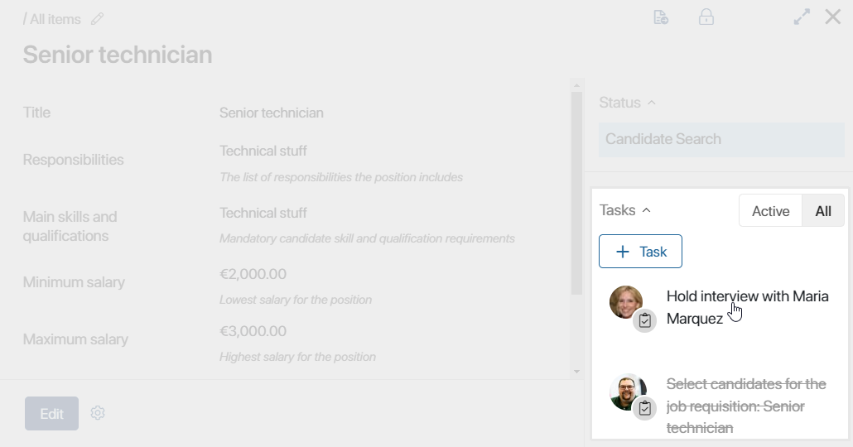Open Hold interview with Maria Marquez task
The image size is (853, 447).
748,307
